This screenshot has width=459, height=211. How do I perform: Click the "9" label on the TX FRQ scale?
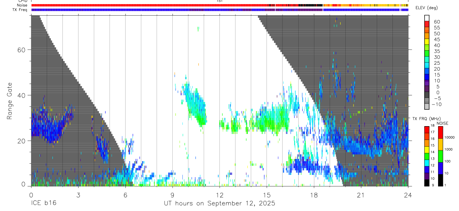tap(433, 185)
